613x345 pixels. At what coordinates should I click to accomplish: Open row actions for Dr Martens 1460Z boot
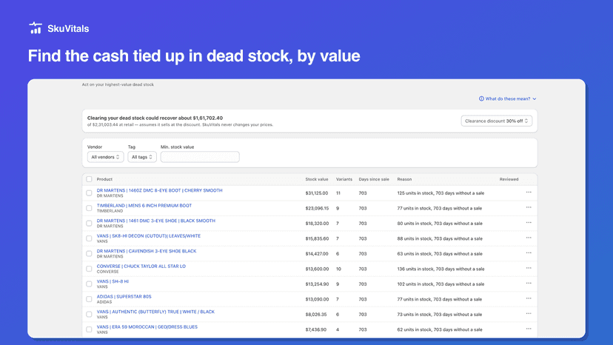point(529,192)
